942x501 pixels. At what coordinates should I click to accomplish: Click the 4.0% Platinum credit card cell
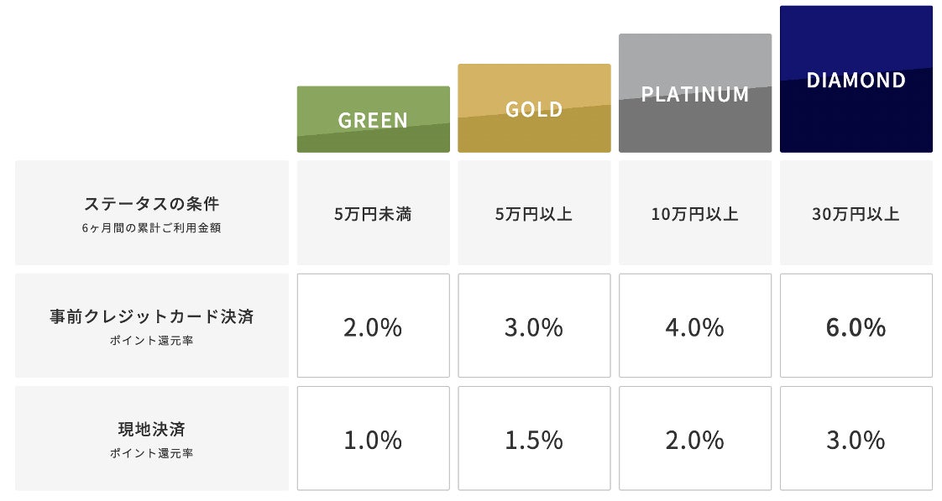point(695,326)
